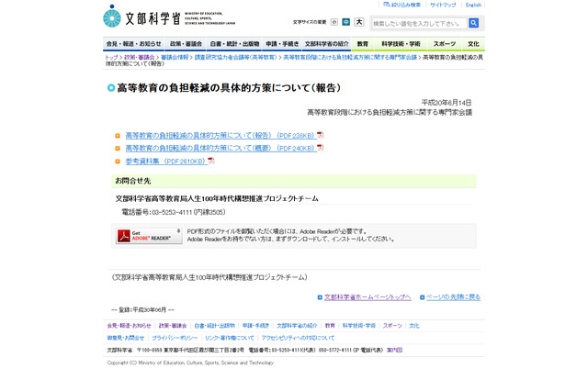Image resolution: width=588 pixels, height=391 pixels.
Task: Click the orange bullet beside 参考資料集
Action: [118, 162]
